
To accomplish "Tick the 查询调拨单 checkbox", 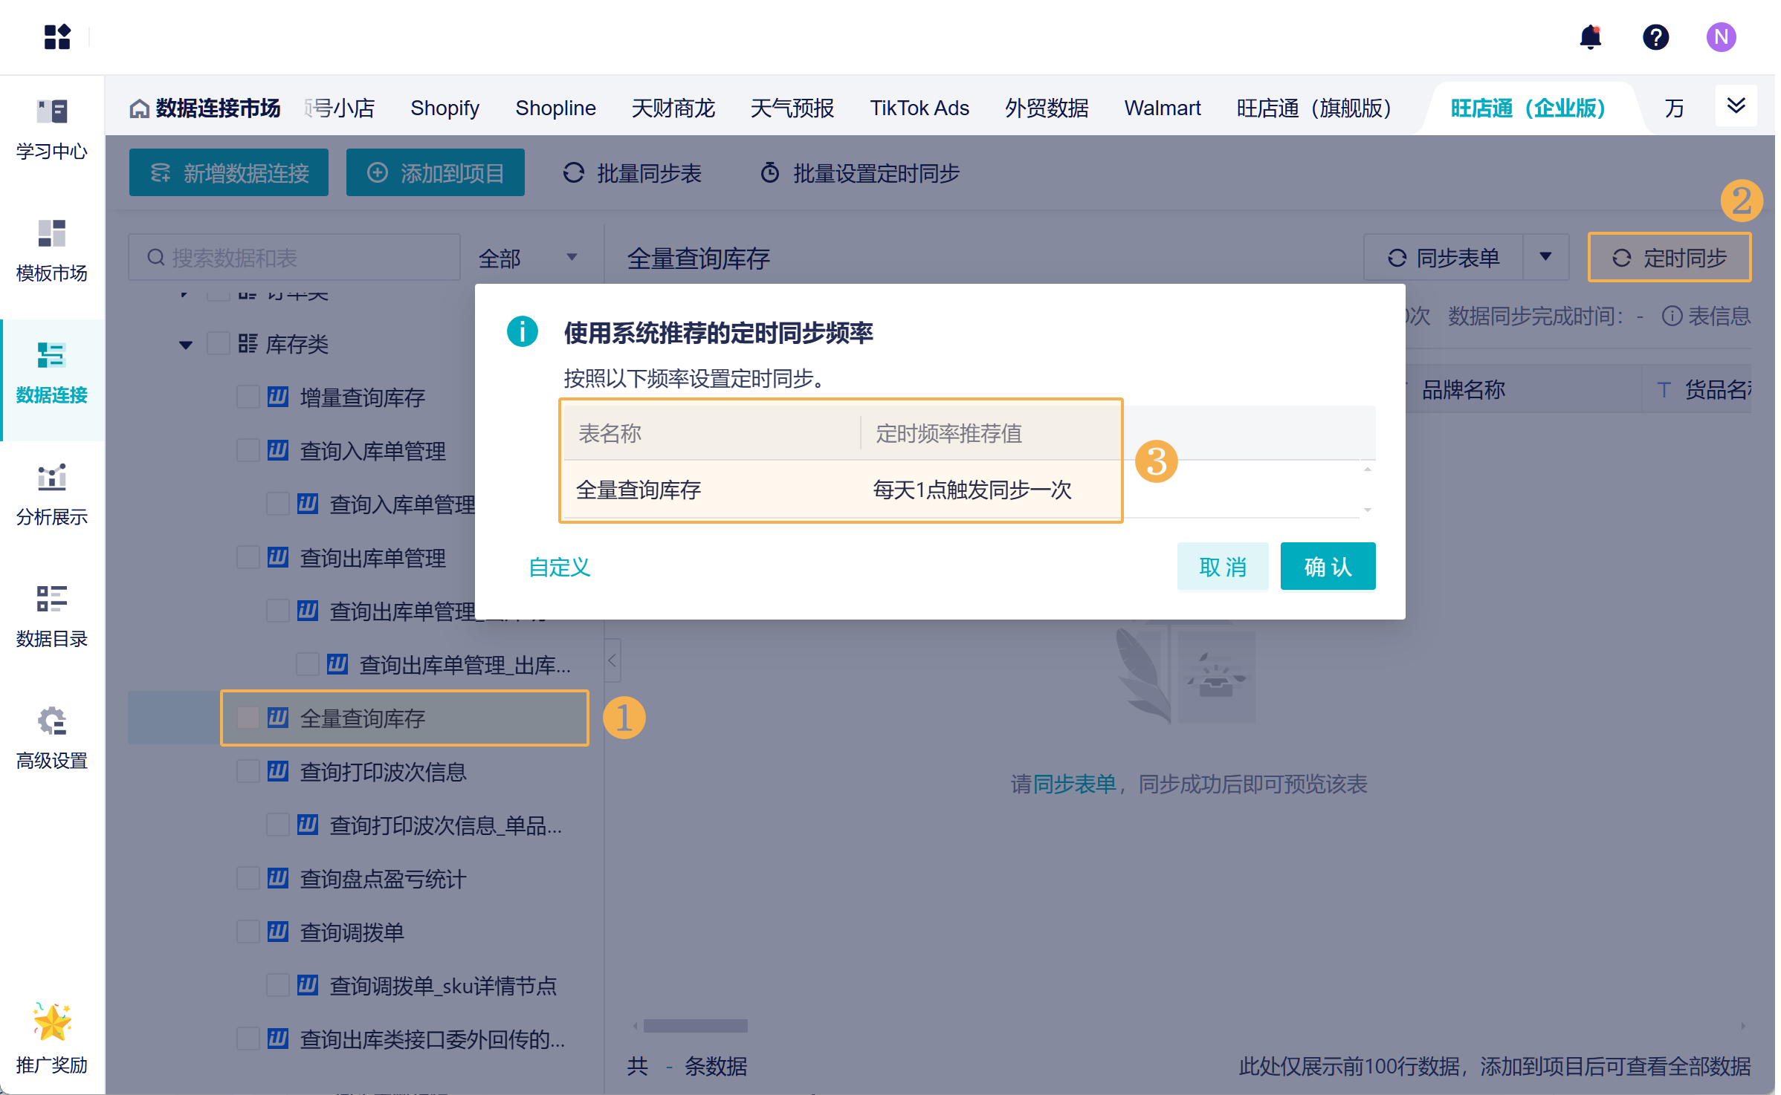I will [x=248, y=932].
